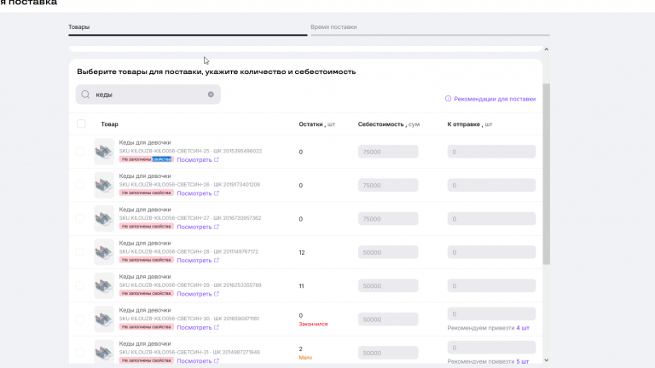Click the orange 'Мало' stock status

click(305, 358)
